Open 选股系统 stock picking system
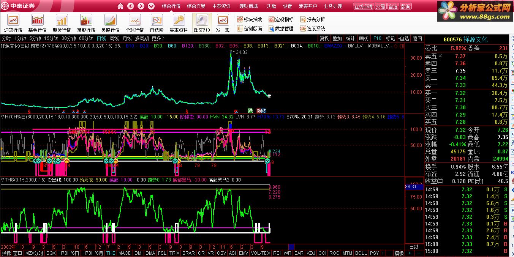This screenshot has height=257, width=514. coord(313,28)
